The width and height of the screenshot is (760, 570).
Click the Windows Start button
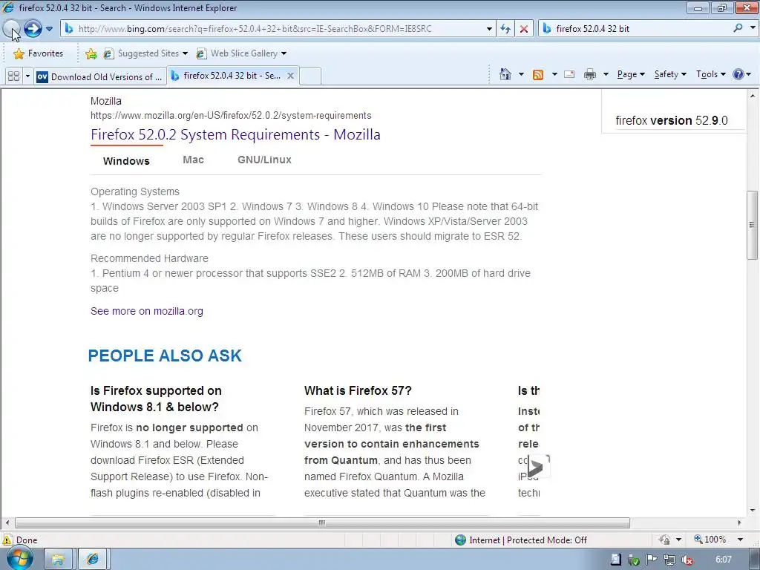pyautogui.click(x=19, y=559)
